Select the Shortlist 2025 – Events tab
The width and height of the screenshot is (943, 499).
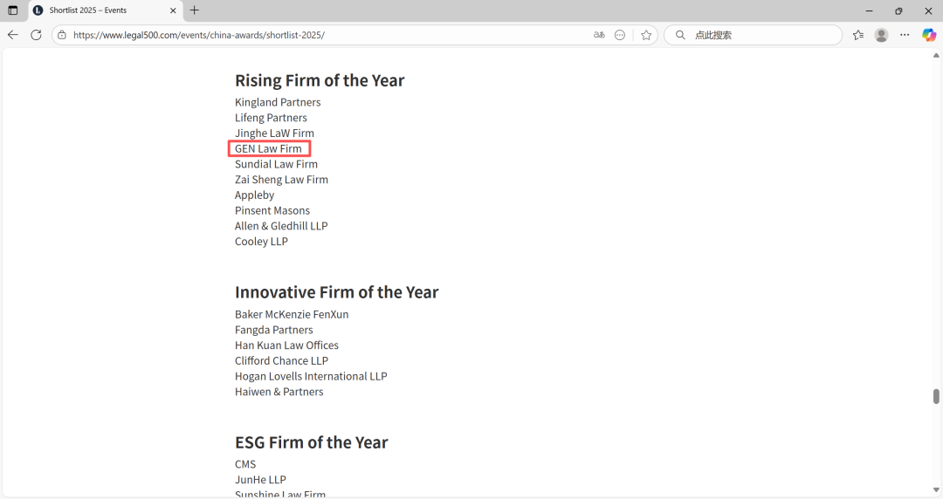pos(96,10)
